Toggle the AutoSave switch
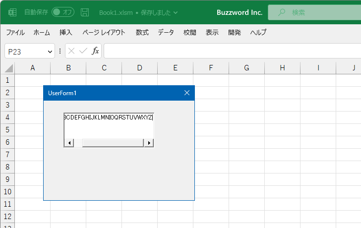361x228 pixels. (63, 12)
